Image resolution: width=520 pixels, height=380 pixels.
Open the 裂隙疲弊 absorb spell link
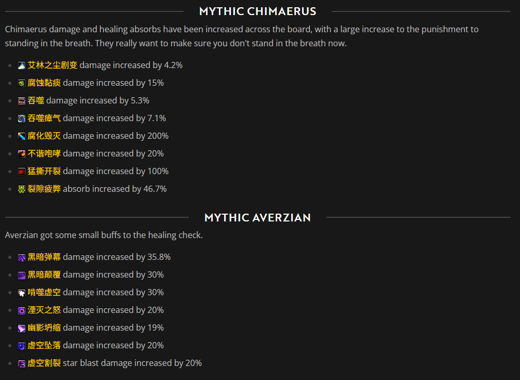click(44, 189)
